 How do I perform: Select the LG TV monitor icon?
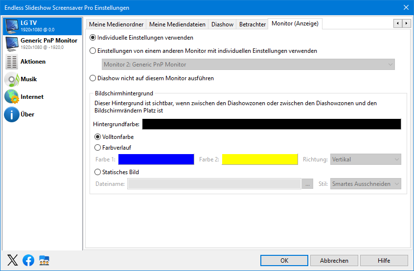(x=12, y=26)
